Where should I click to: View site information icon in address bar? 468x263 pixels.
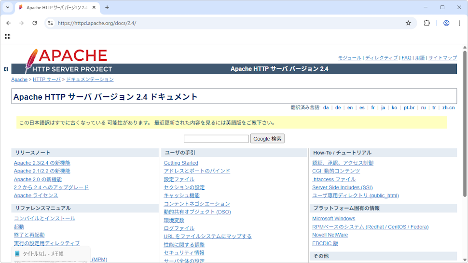coord(51,23)
